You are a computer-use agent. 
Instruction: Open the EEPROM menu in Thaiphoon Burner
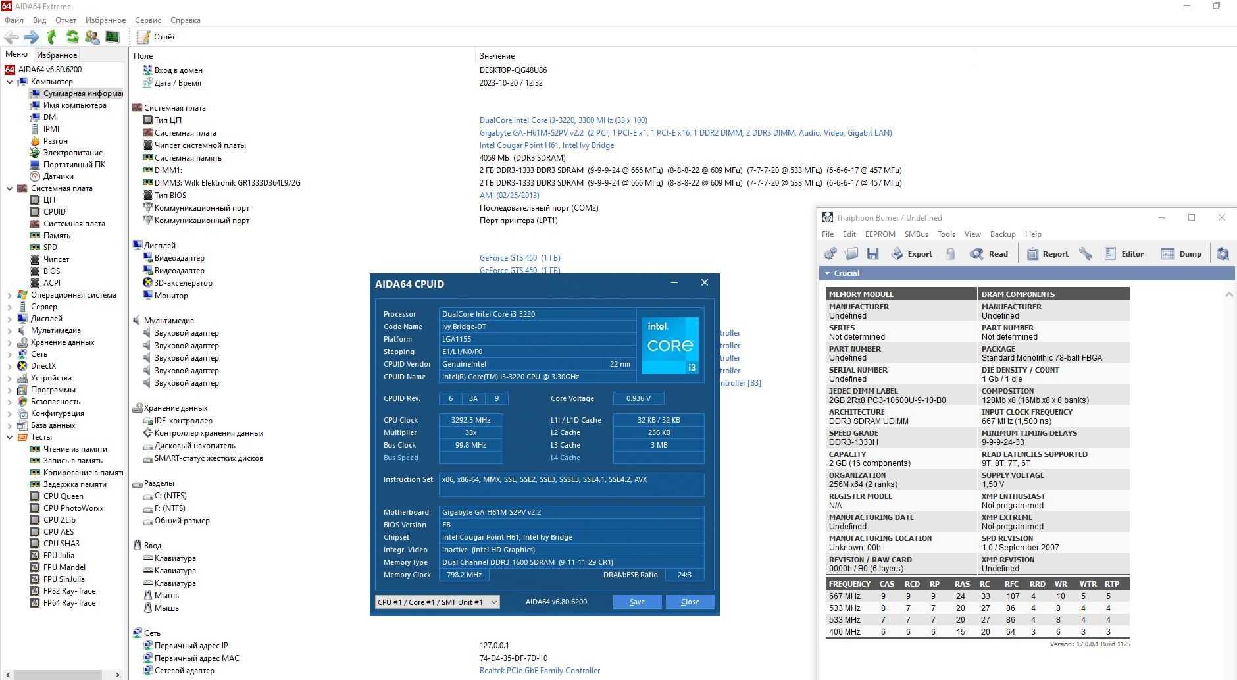[x=880, y=234]
